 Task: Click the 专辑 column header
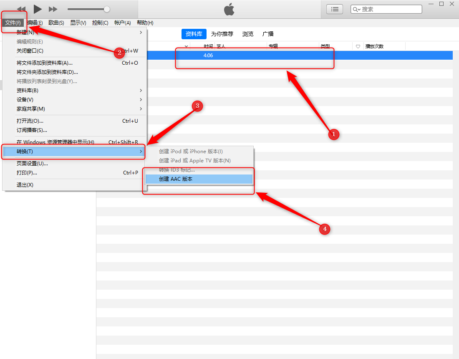pyautogui.click(x=273, y=46)
